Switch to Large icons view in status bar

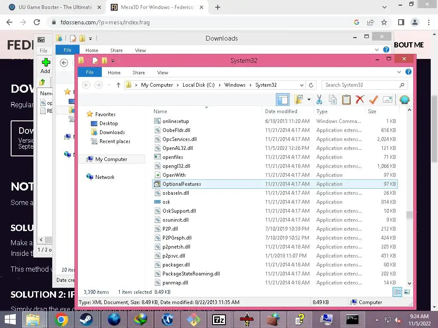[407, 292]
